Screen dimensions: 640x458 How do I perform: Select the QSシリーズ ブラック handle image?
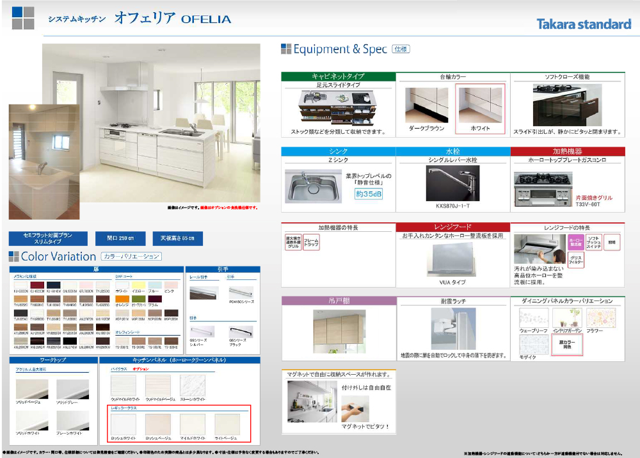241,331
